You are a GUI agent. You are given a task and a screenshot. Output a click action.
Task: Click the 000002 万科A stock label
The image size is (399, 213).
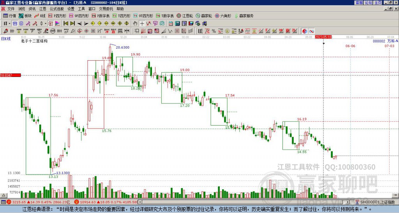(x=385, y=41)
